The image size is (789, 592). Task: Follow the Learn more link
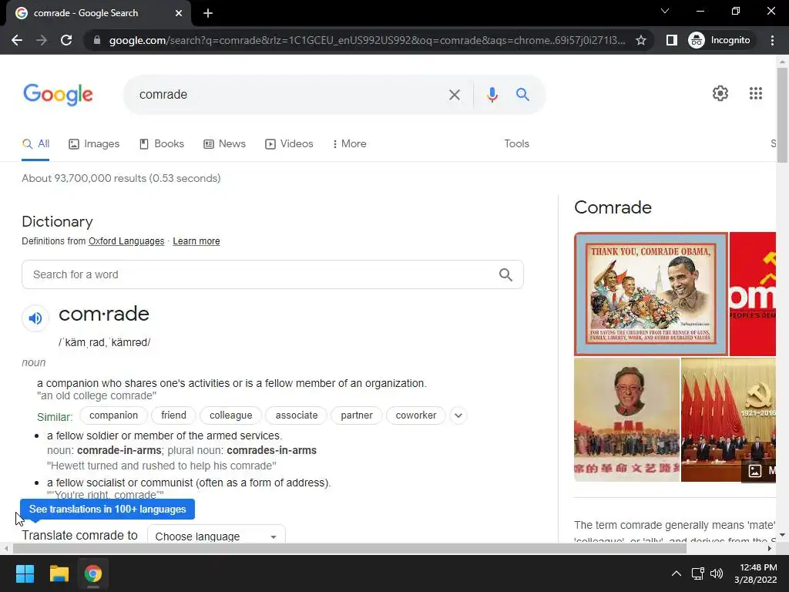196,241
